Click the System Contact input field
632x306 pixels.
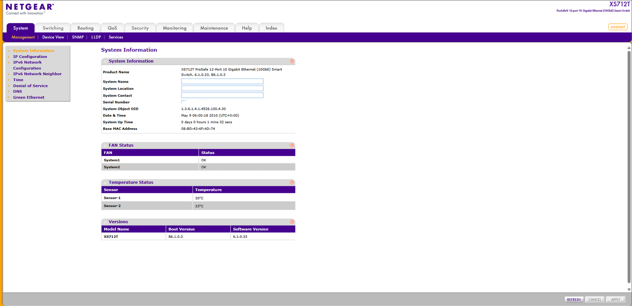[x=222, y=95]
